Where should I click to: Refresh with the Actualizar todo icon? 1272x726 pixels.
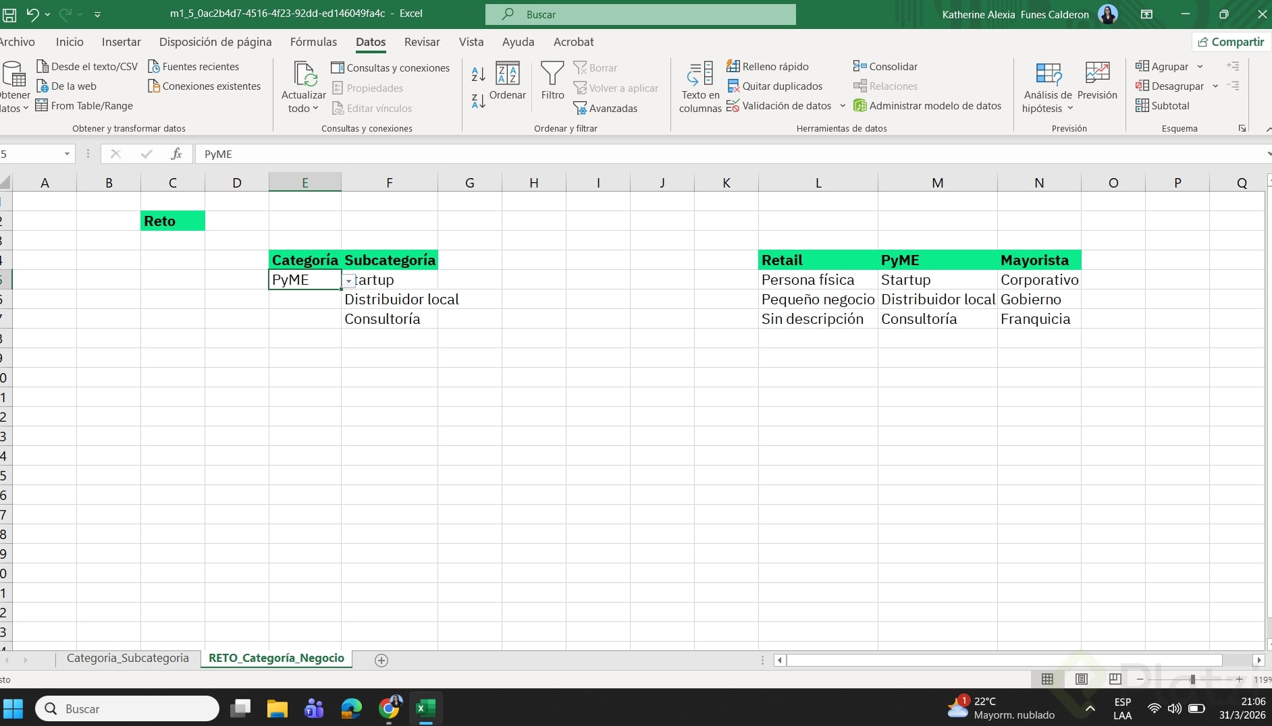(x=304, y=74)
